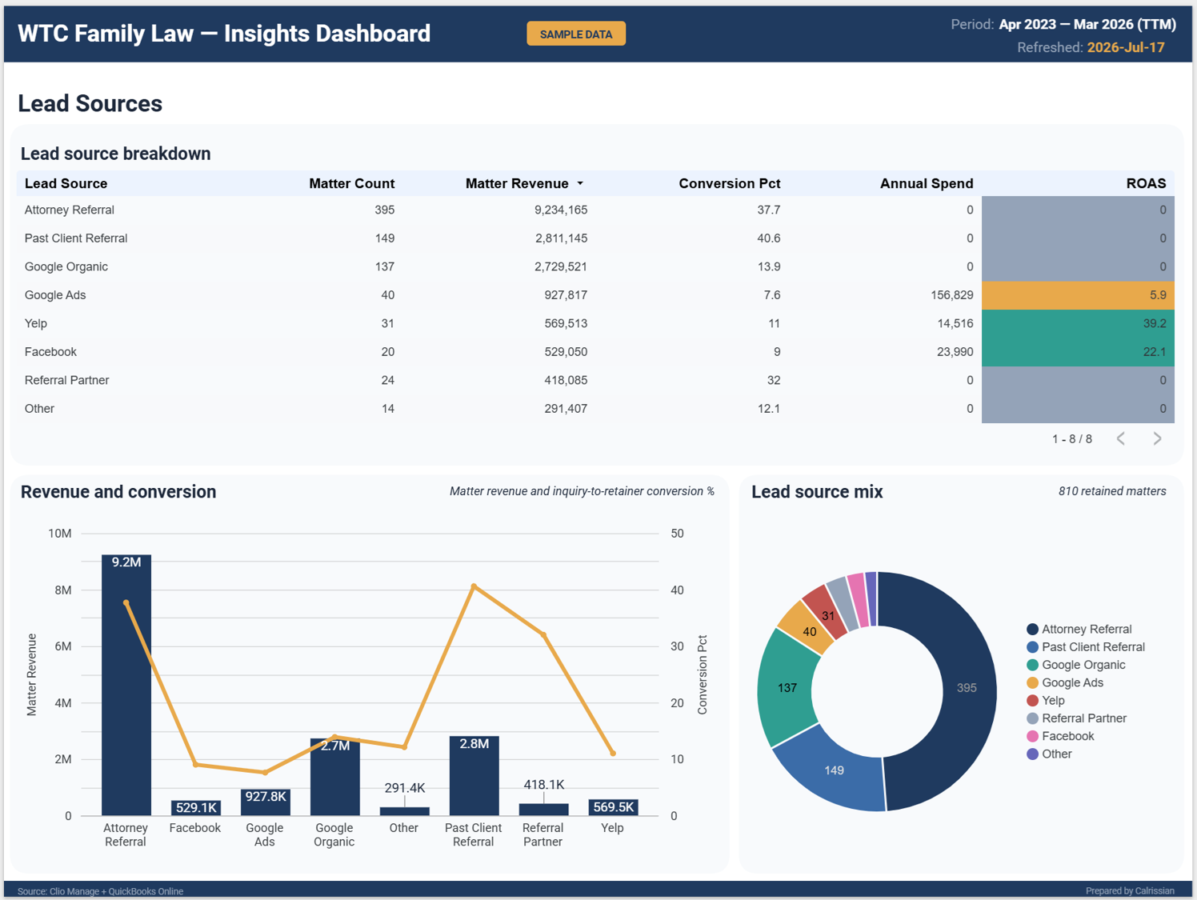Click the Google Organic legend dot

1032,665
